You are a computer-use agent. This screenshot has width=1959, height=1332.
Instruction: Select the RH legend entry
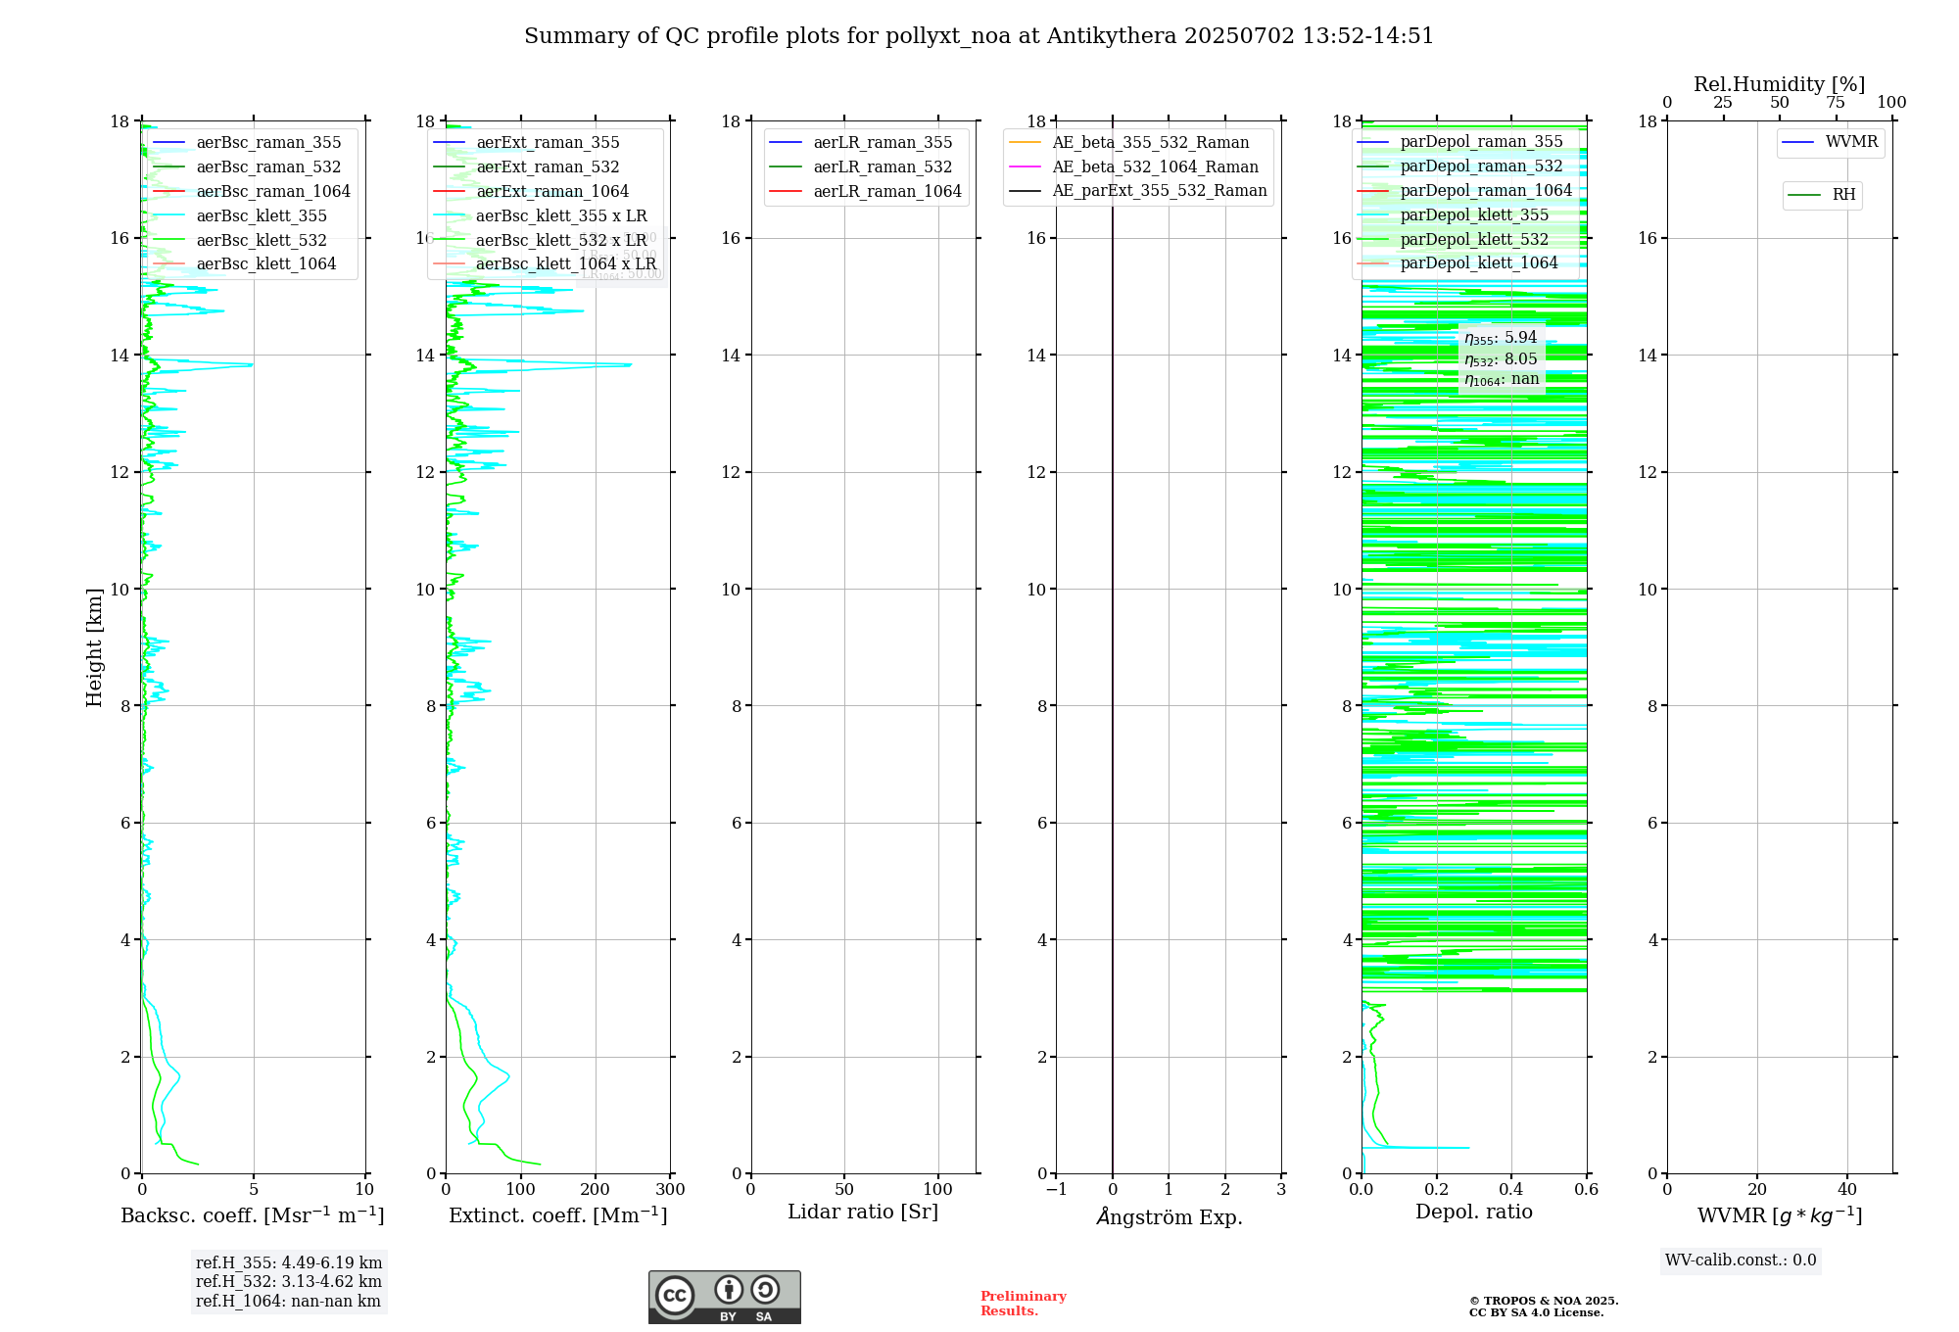click(1823, 195)
